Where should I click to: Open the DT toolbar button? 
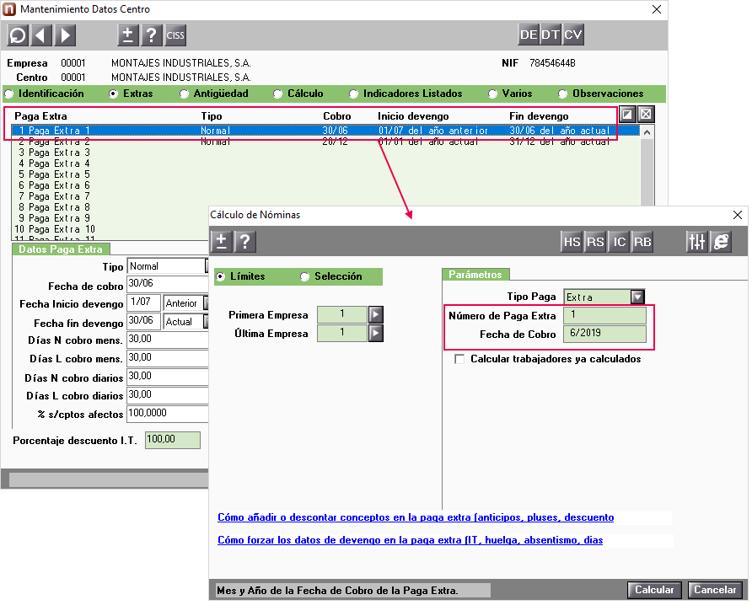[551, 35]
